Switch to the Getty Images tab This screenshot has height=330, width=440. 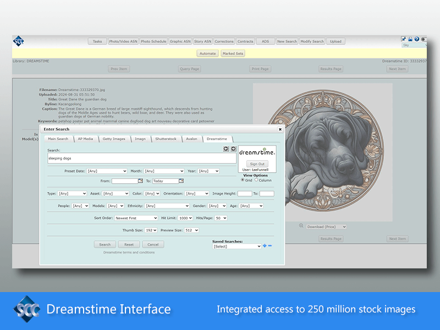point(114,139)
